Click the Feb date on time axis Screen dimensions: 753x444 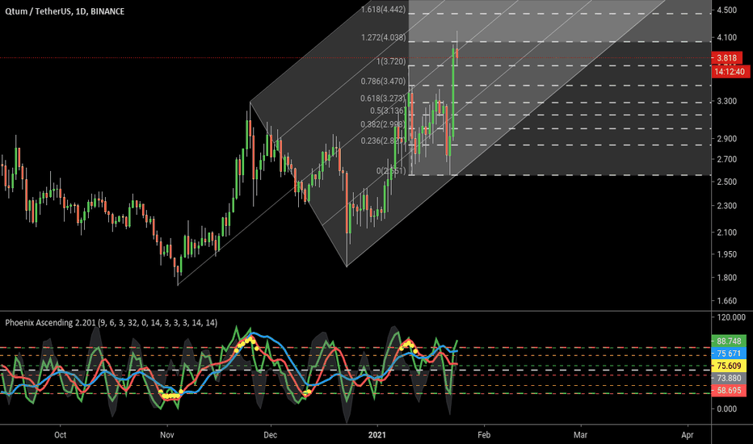pos(484,435)
